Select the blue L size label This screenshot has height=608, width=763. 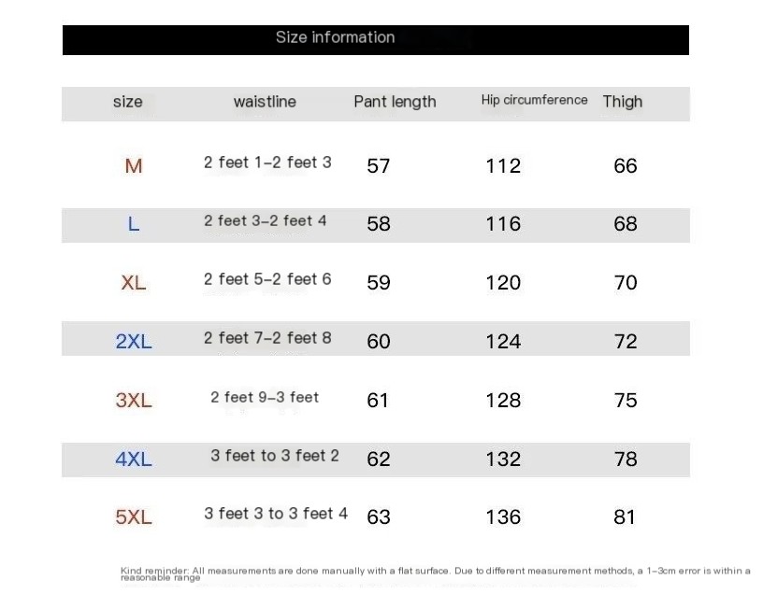coord(134,224)
